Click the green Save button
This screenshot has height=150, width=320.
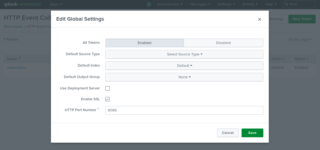click(x=252, y=133)
